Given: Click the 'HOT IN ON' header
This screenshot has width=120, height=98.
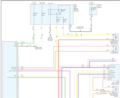Looking at the screenshot, I should click(x=50, y=4).
